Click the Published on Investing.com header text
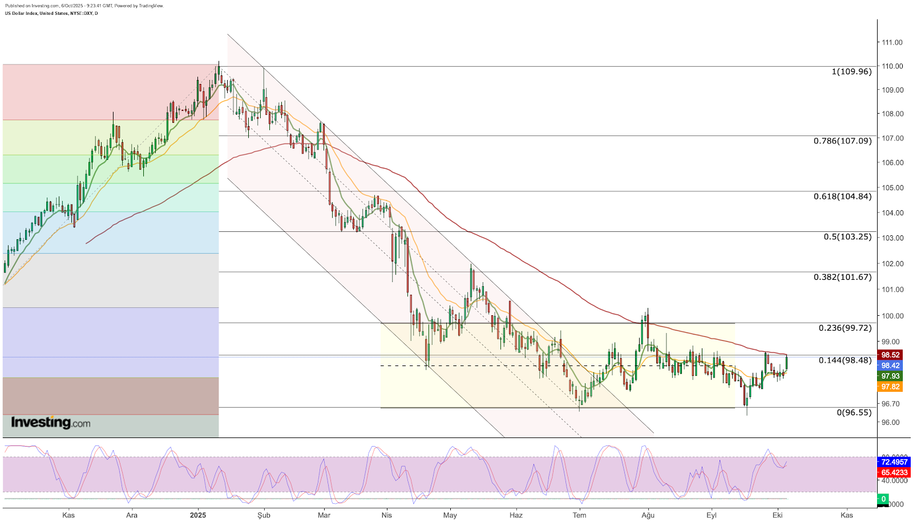Viewport: 913px width, 522px height. point(84,6)
